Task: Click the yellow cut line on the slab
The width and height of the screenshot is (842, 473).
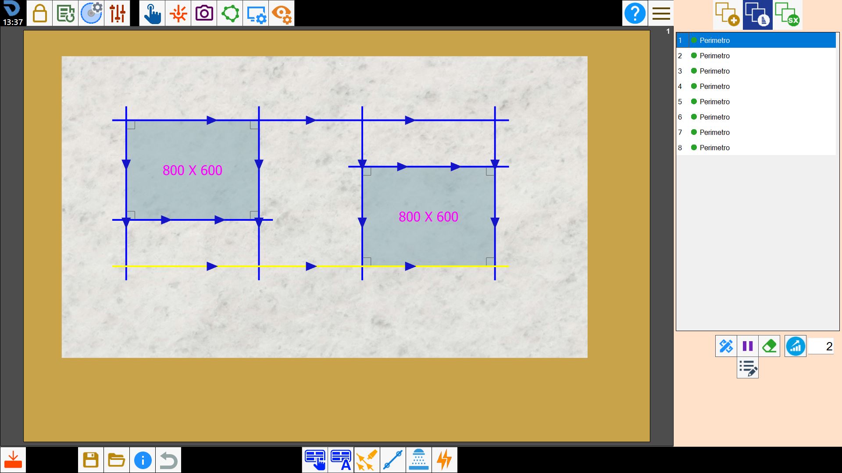Action: click(310, 266)
